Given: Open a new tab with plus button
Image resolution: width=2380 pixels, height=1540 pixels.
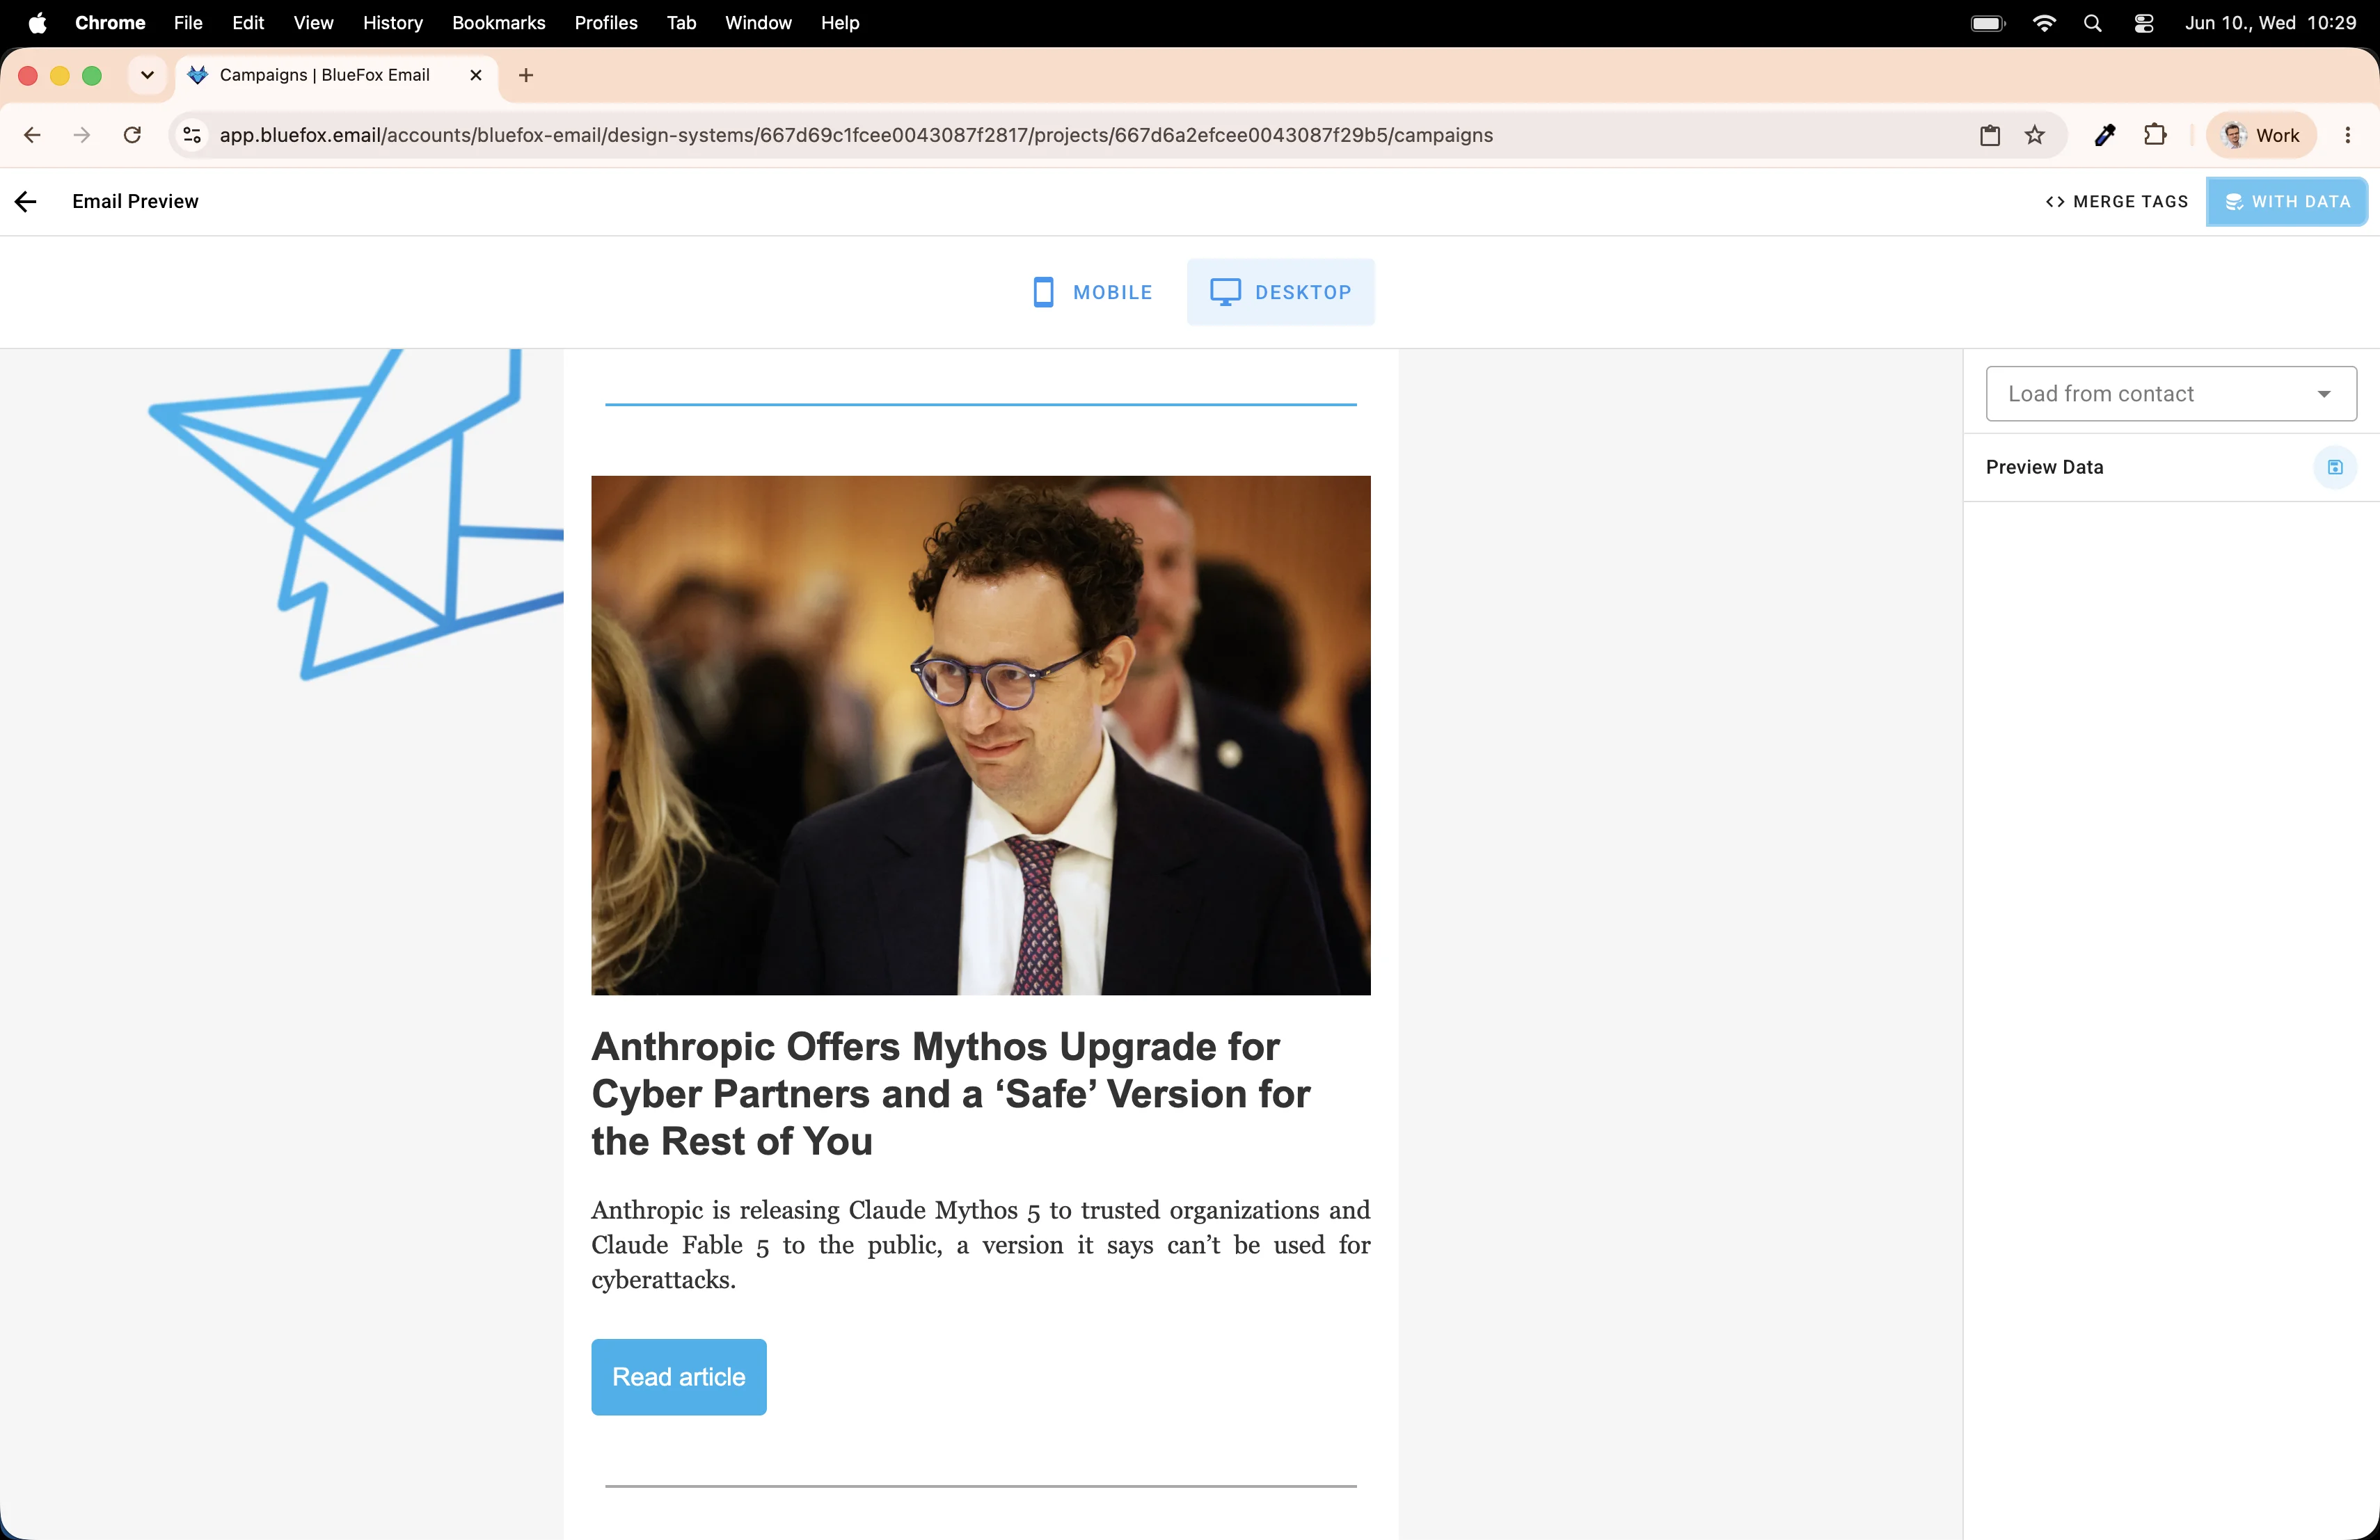Looking at the screenshot, I should [526, 75].
